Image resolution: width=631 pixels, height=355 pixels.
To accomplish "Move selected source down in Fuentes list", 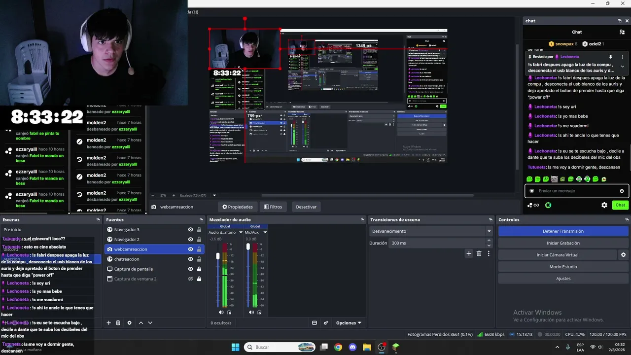I will (x=150, y=323).
